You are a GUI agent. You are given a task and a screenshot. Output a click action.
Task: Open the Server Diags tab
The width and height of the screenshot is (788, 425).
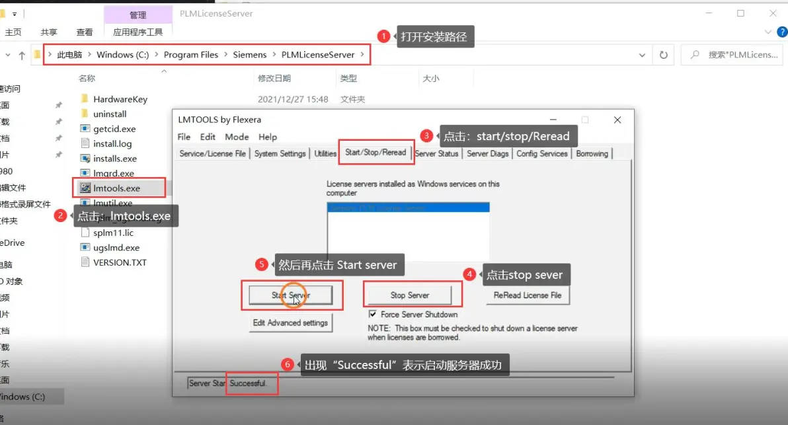point(487,154)
